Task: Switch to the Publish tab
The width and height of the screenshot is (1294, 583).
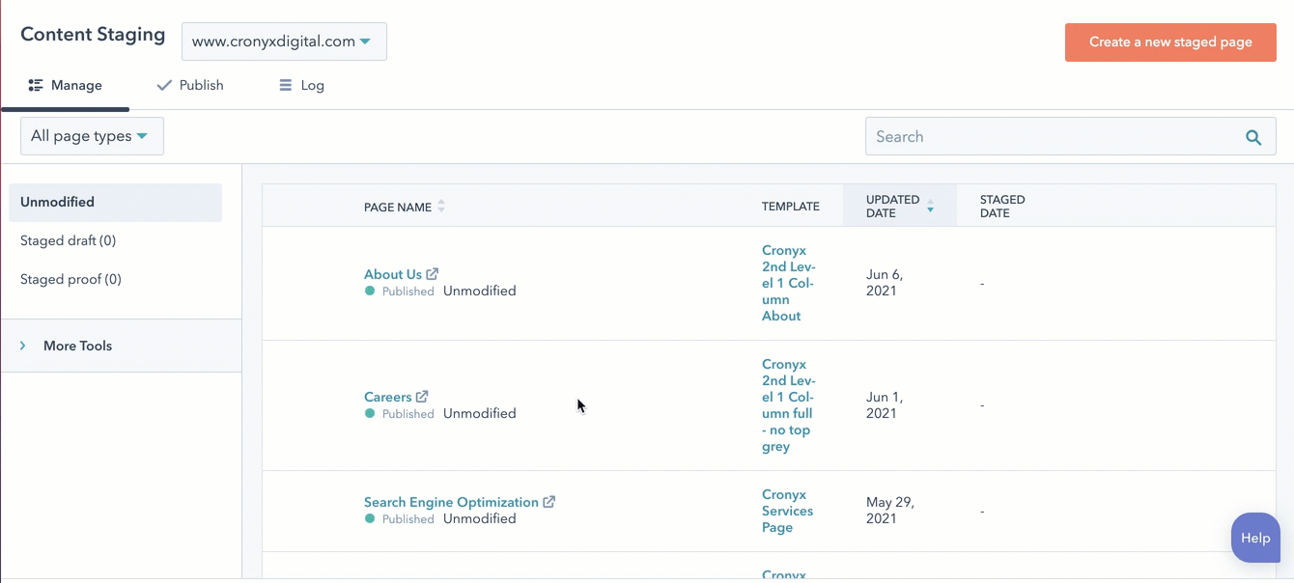Action: click(190, 85)
